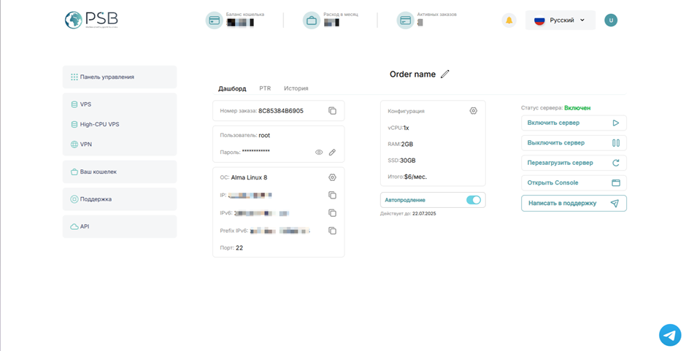Click the PSB logo
686x351 pixels.
click(x=90, y=20)
